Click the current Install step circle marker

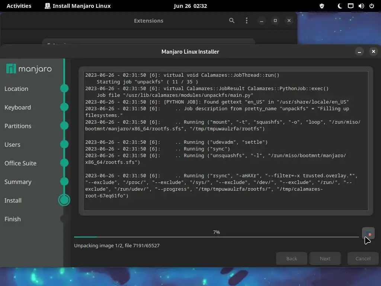(64, 200)
